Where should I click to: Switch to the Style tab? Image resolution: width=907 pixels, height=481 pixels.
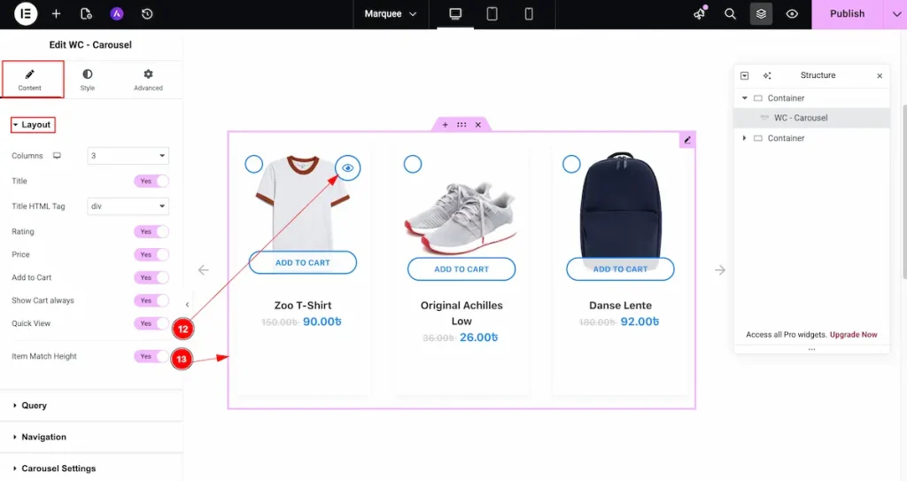(88, 80)
